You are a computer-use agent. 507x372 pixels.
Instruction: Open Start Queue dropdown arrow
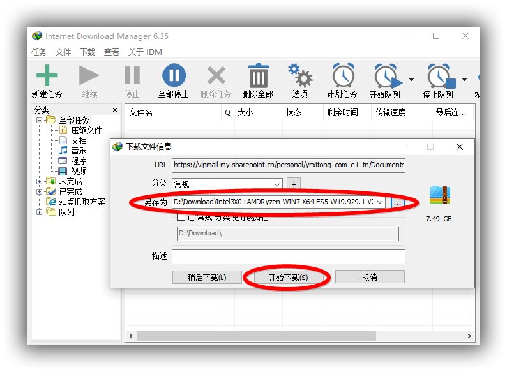[411, 80]
